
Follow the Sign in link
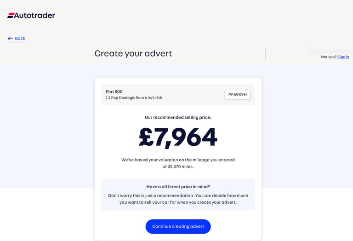pos(343,57)
